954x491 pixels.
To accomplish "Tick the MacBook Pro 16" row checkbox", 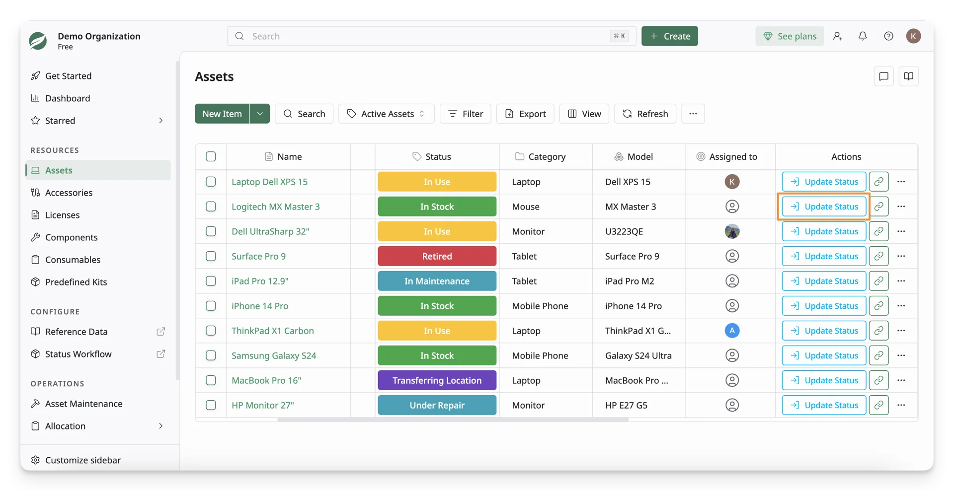I will [x=211, y=380].
